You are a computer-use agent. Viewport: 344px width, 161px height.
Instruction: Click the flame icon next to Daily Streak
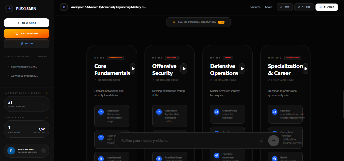[x=47, y=117]
